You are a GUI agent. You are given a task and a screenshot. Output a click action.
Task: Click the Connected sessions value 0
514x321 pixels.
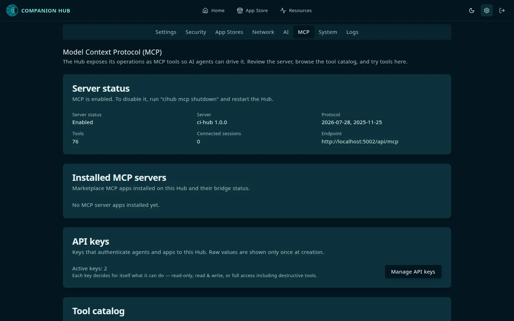(x=198, y=142)
